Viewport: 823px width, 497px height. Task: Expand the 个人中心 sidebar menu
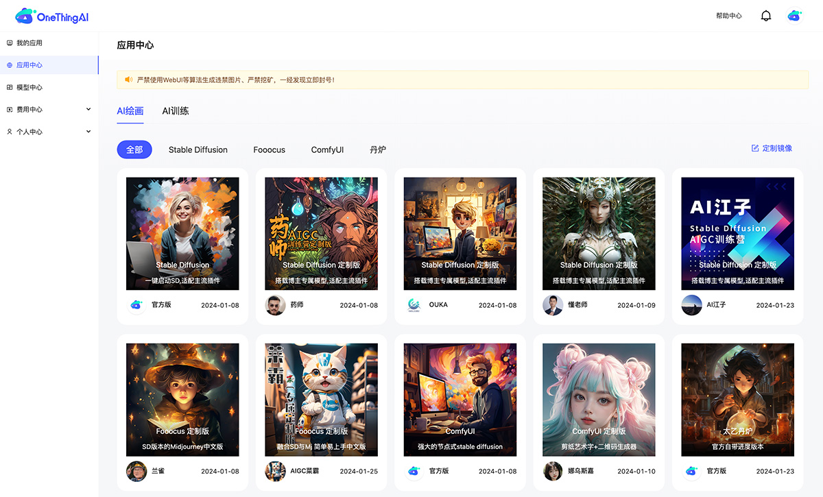pyautogui.click(x=49, y=132)
